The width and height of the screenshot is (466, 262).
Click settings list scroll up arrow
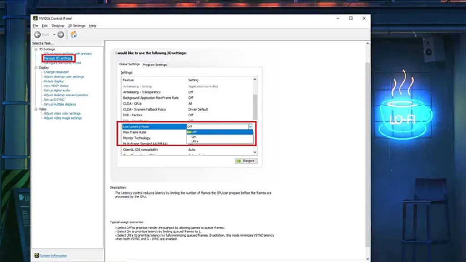[255, 79]
